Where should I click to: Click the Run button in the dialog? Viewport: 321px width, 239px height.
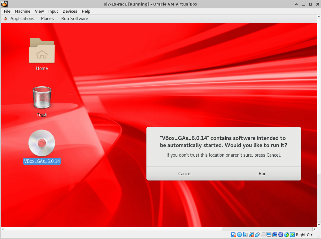pos(262,174)
